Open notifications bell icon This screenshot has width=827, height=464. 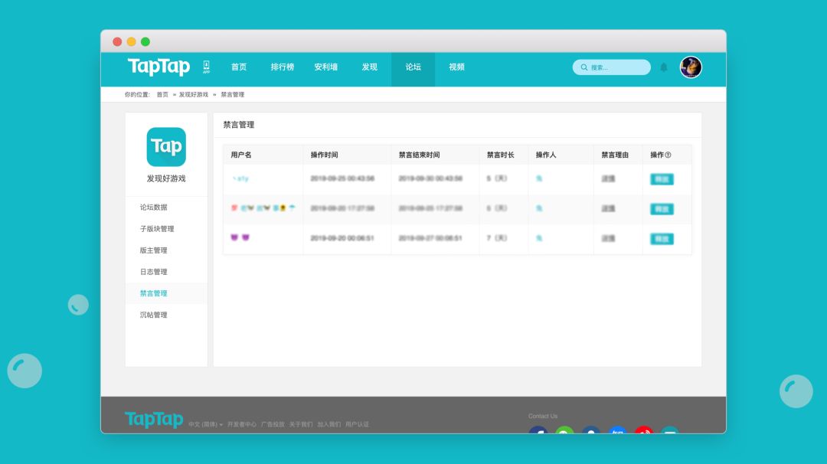click(x=664, y=67)
